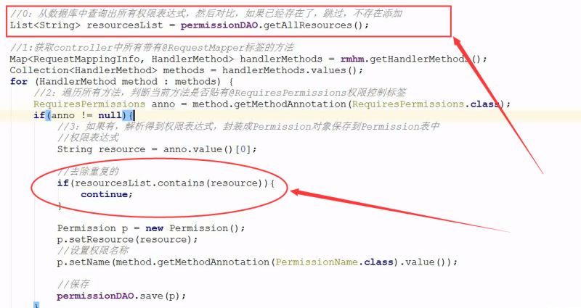This screenshot has height=308, width=581.
Task: Click the permissionDAO field in first line
Action: pyautogui.click(x=219, y=25)
